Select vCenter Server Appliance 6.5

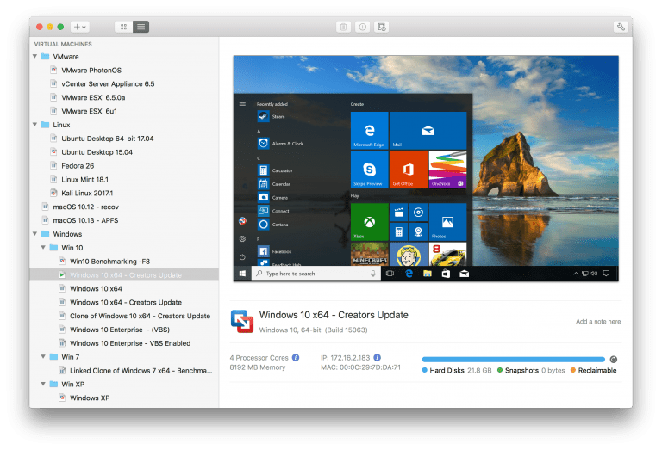pos(124,83)
